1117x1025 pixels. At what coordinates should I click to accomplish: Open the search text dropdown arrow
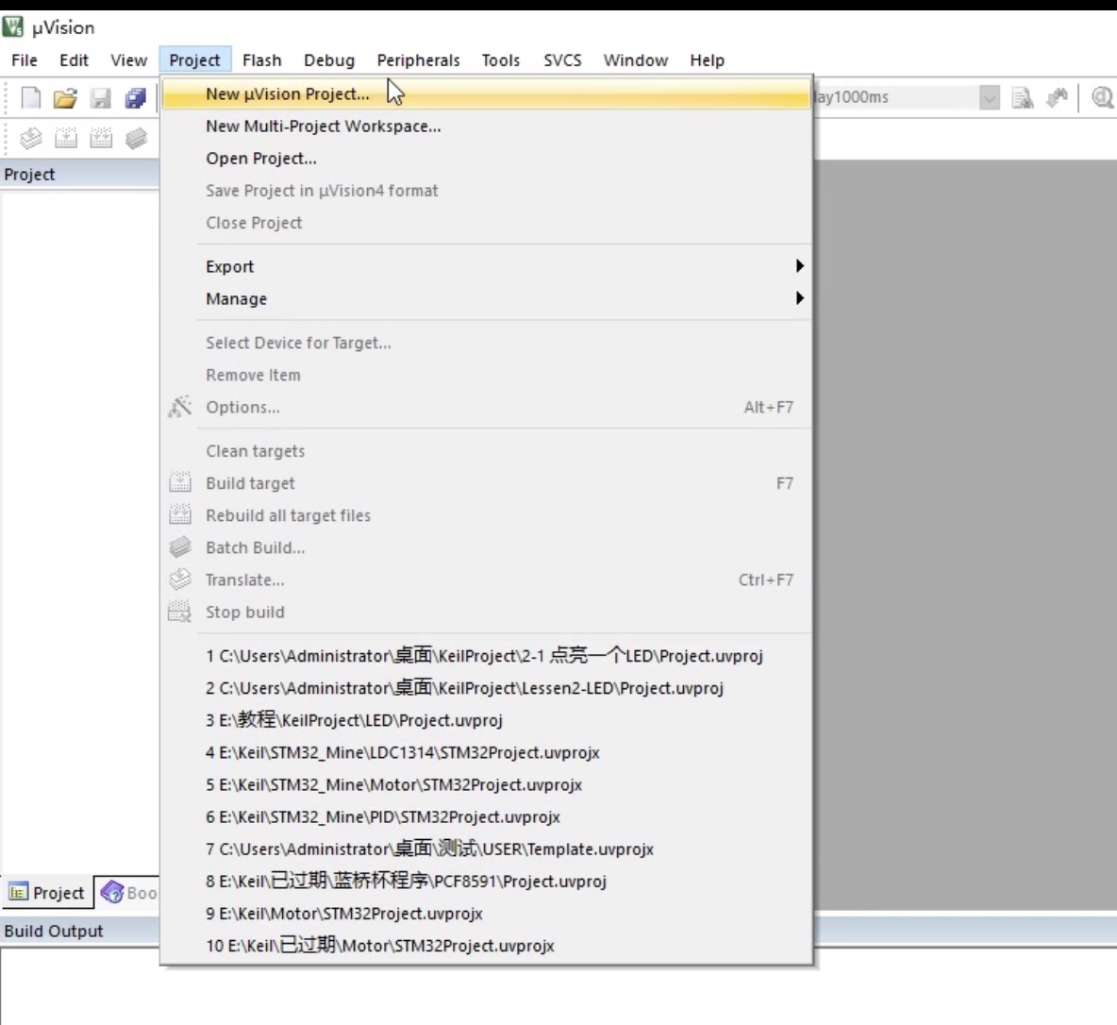989,97
